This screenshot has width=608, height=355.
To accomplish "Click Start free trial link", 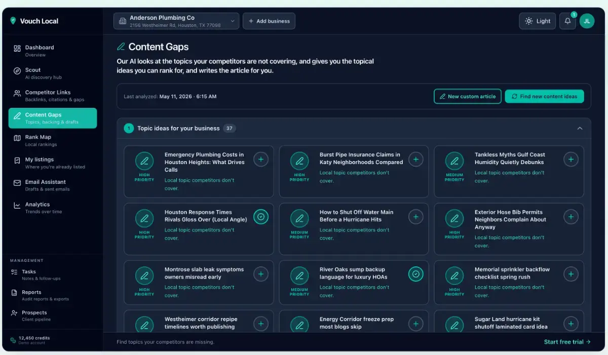I will [x=567, y=342].
